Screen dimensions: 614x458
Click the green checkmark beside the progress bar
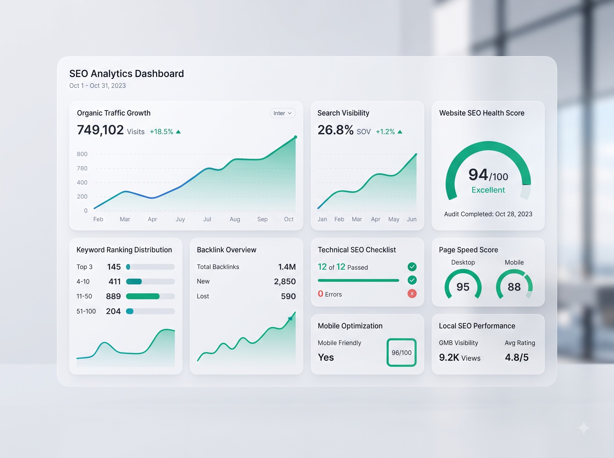click(x=412, y=280)
